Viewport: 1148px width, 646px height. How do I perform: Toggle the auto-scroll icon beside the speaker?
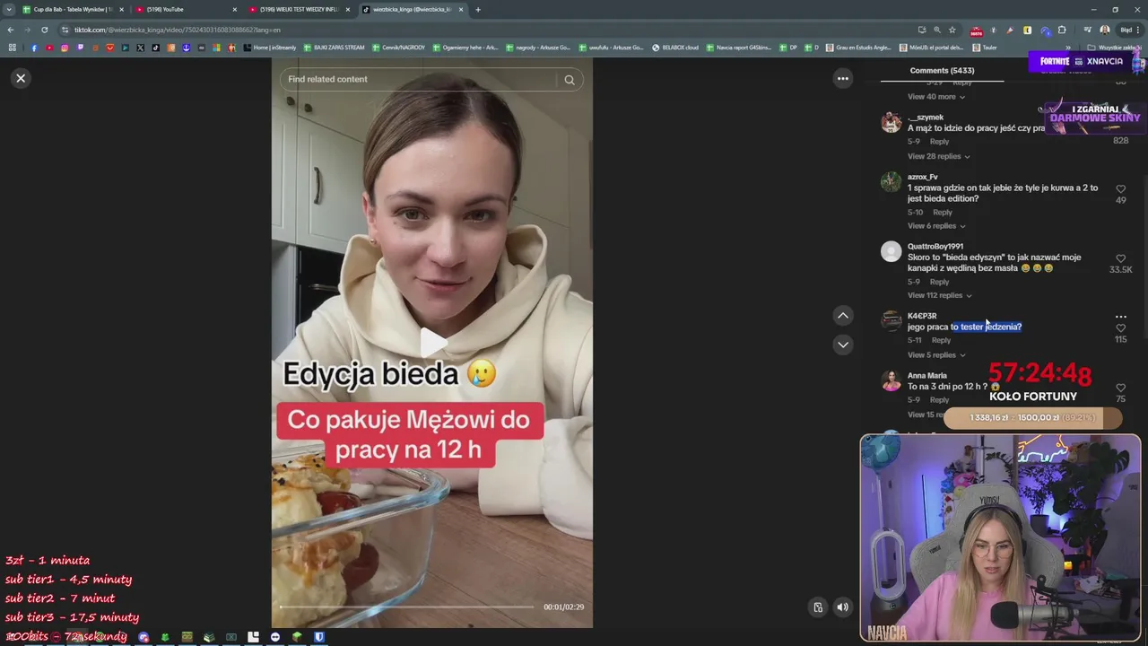click(x=818, y=607)
